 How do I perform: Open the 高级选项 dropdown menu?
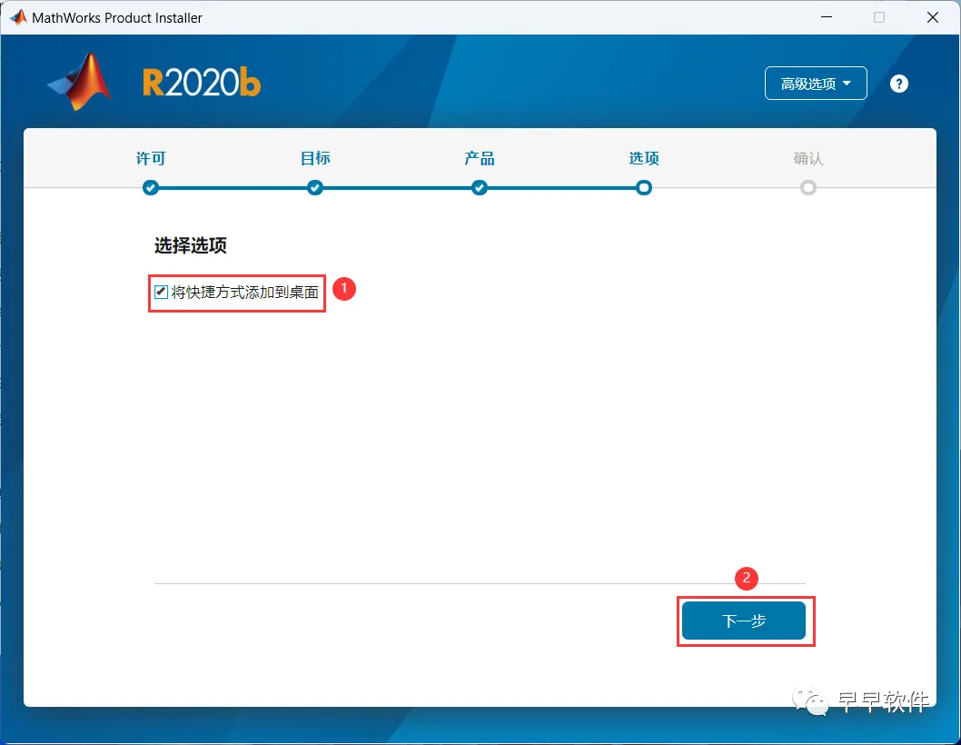pos(815,83)
